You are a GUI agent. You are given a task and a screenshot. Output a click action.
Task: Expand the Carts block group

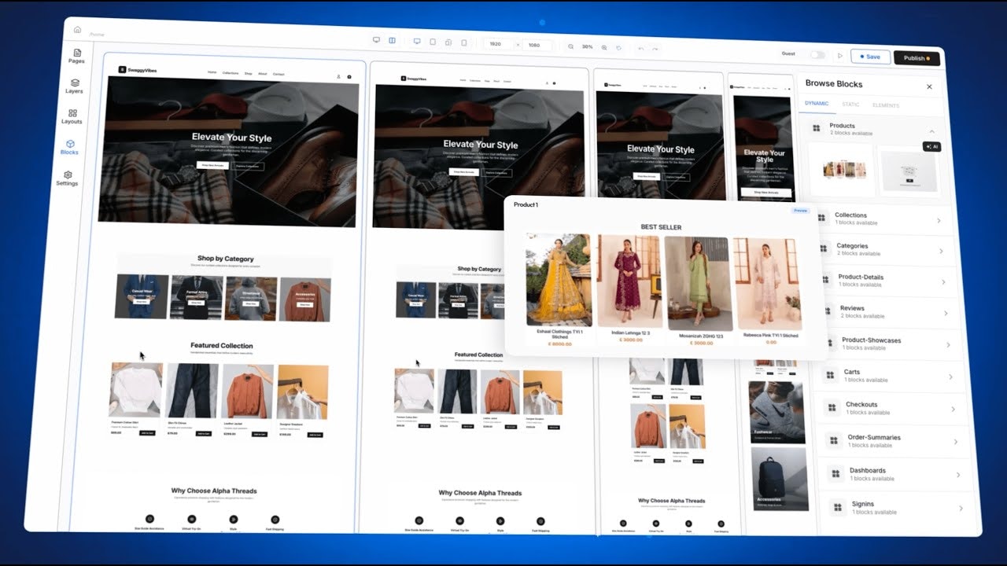coord(891,376)
